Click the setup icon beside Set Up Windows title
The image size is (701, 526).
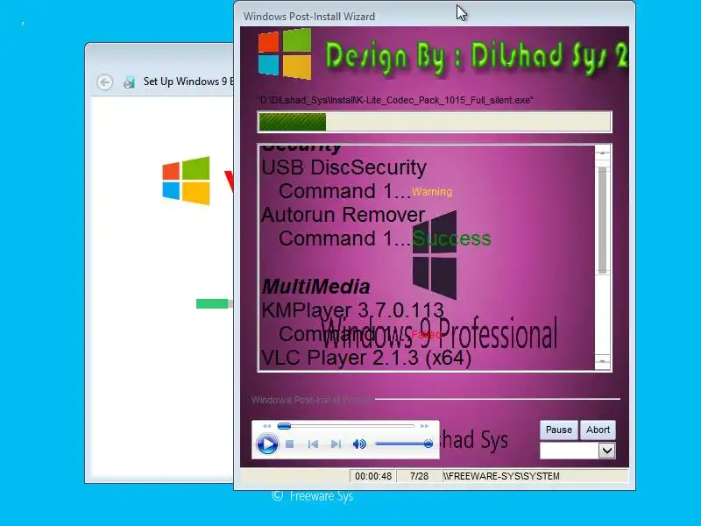pos(129,82)
